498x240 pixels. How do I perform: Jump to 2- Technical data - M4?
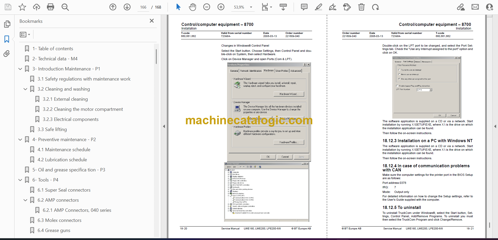pyautogui.click(x=55, y=59)
